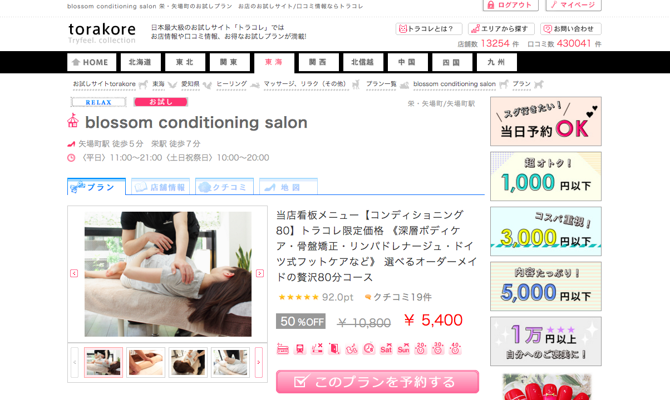The height and width of the screenshot is (400, 670).
Task: Open the 地図 map tab
Action: coord(288,187)
